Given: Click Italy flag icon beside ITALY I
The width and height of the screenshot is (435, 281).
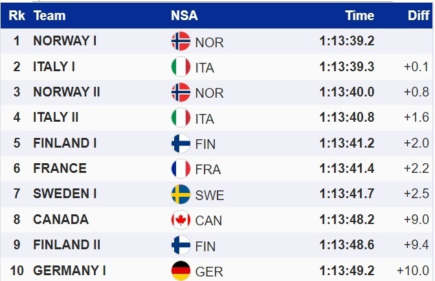Looking at the screenshot, I should point(181,67).
